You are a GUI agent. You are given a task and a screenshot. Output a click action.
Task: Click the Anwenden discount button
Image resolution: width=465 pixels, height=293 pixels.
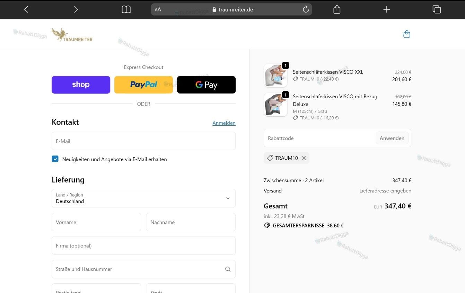coord(392,138)
